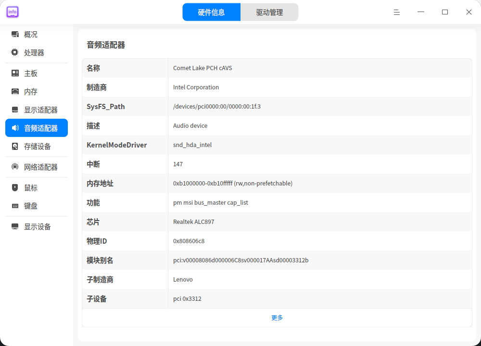Click the Device Manager info app icon
The width and height of the screenshot is (481, 346).
(13, 12)
